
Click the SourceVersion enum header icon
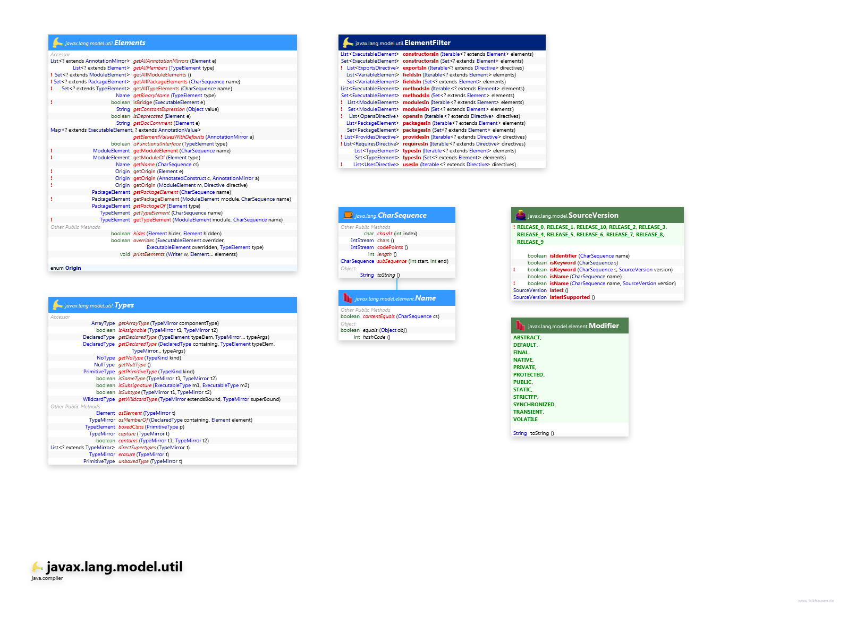[x=521, y=215]
